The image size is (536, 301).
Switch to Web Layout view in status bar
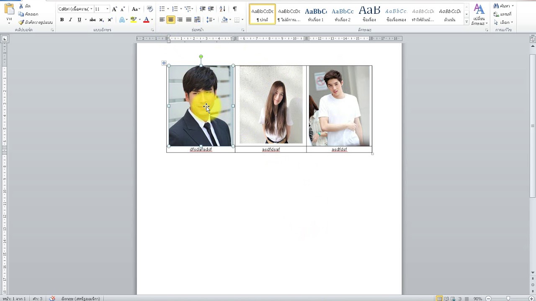[453, 298]
